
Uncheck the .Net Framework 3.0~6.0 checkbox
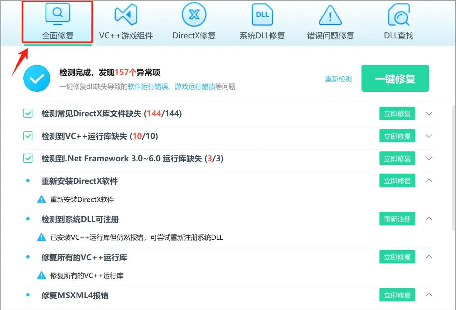click(28, 158)
